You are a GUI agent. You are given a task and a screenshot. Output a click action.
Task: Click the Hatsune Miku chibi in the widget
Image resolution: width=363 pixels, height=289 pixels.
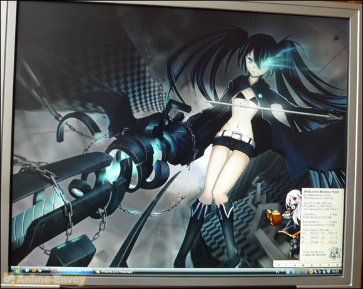335,253
